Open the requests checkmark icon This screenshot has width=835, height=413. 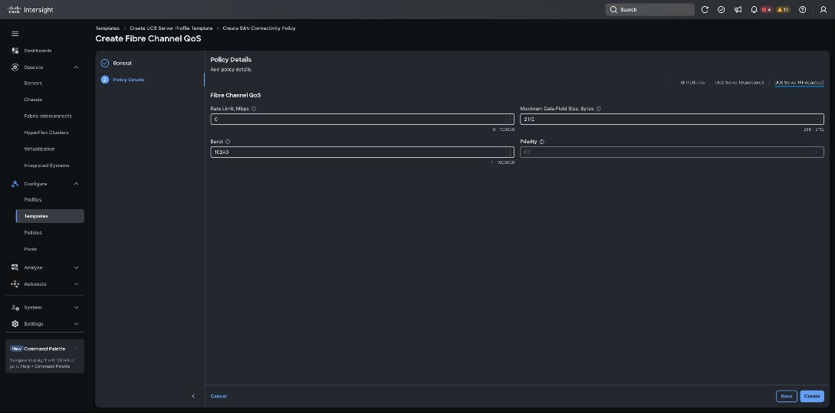(x=721, y=10)
